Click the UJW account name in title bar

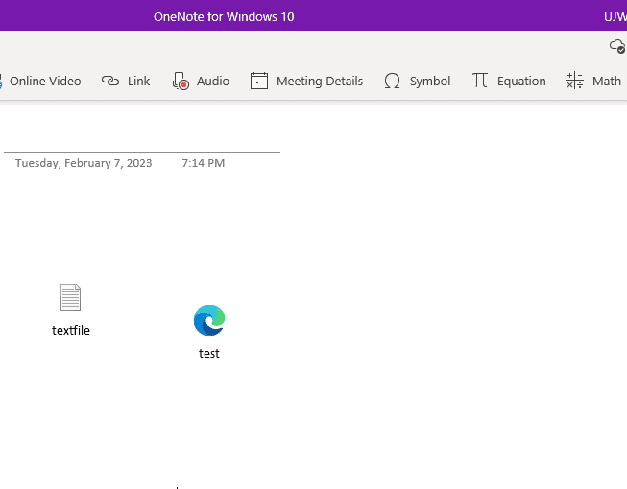[615, 16]
